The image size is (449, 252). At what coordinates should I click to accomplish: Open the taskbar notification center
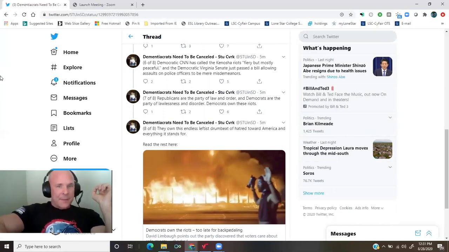tap(441, 246)
